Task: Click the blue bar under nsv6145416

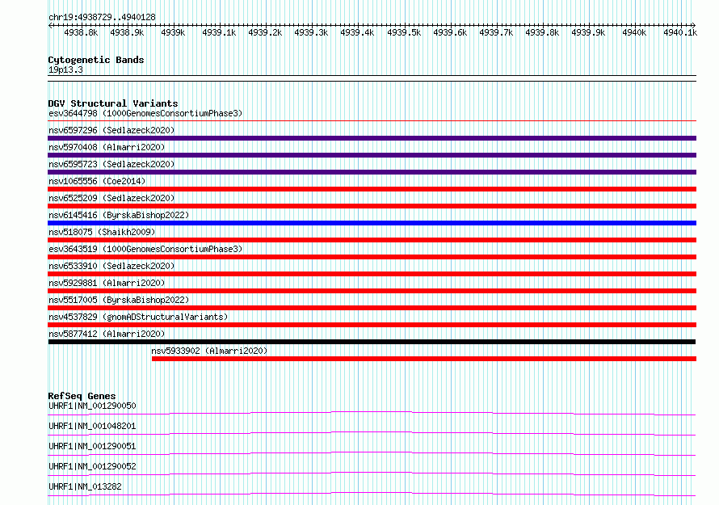Action: point(372,223)
